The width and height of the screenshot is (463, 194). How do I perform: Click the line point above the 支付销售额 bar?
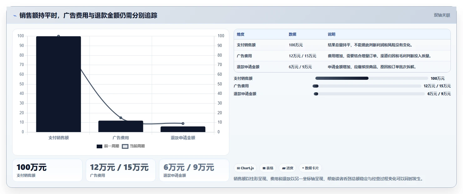(59, 36)
